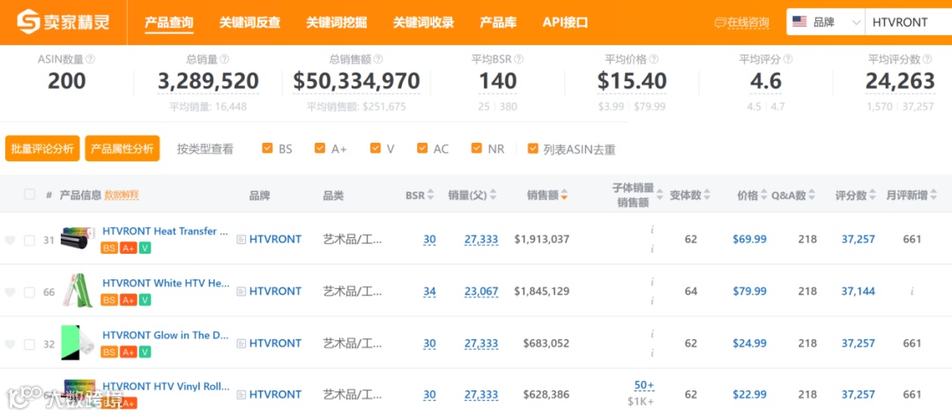The height and width of the screenshot is (416, 952).
Task: Open the API接口 nav tab
Action: [x=565, y=23]
